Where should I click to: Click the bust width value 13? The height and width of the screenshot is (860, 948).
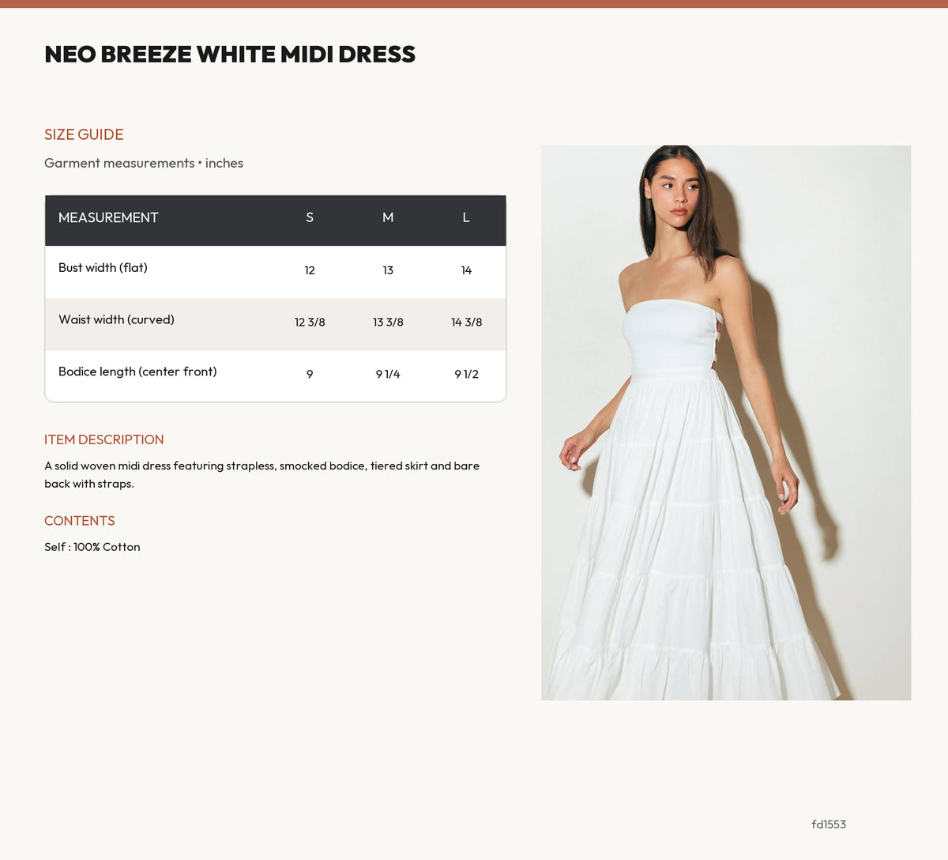(388, 270)
